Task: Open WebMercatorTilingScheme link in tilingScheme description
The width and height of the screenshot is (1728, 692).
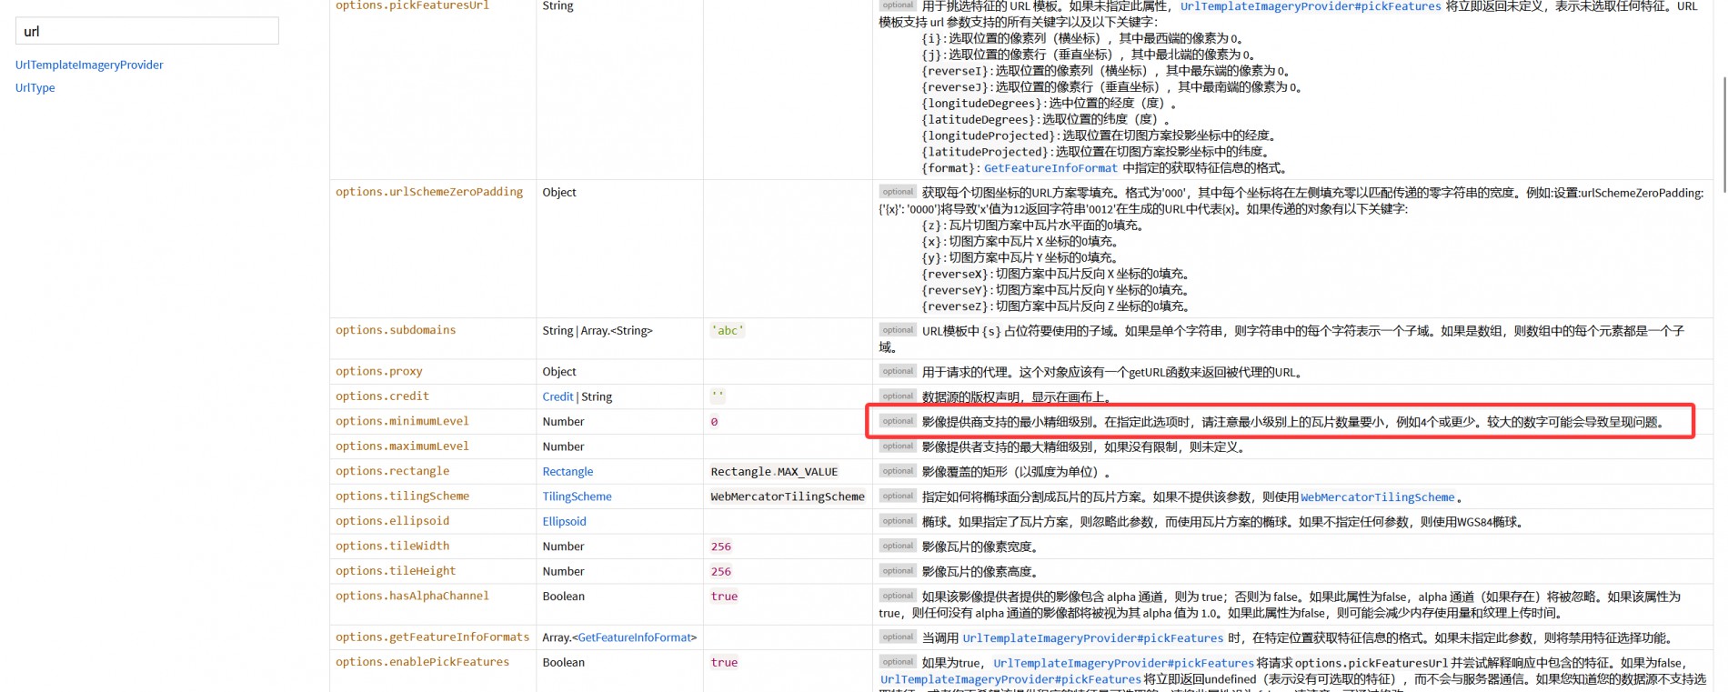Action: 1377,497
